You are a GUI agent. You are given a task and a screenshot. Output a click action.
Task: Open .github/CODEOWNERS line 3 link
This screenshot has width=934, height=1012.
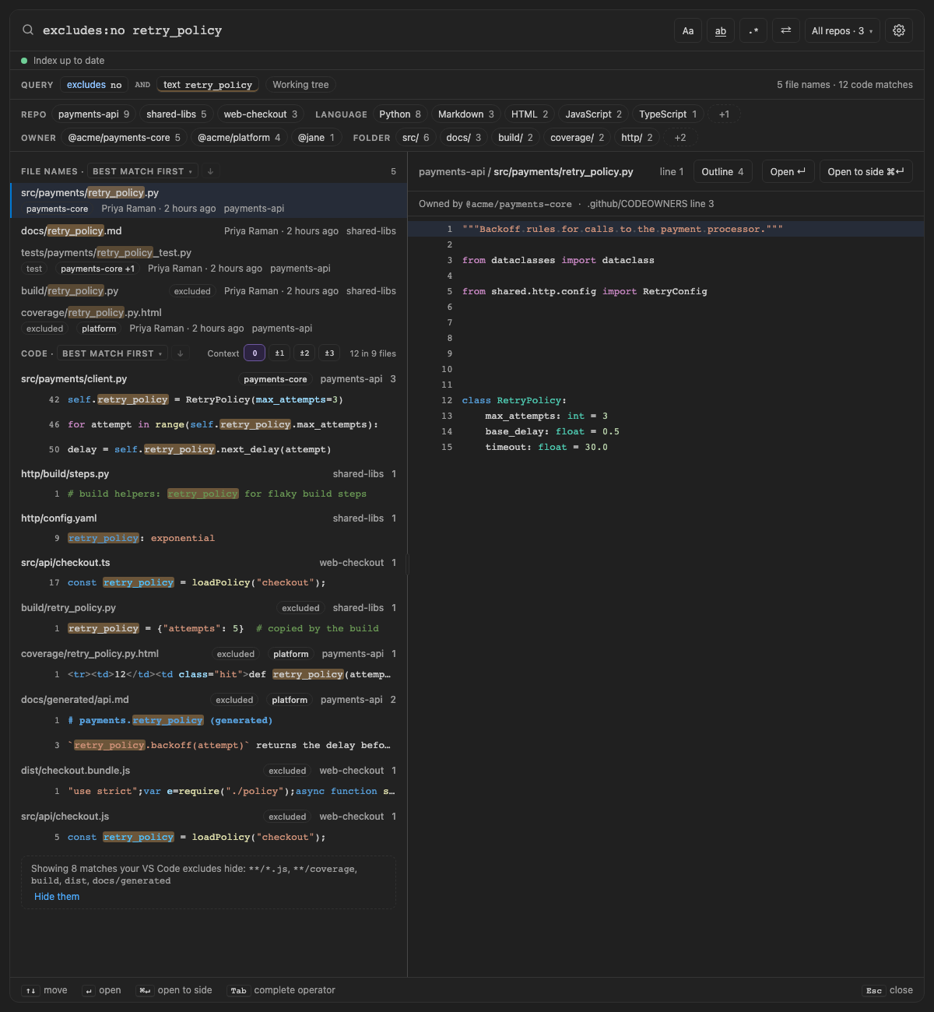[650, 204]
